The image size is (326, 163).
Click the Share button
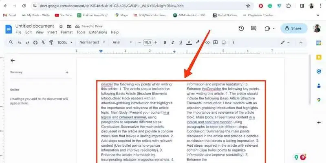tap(294, 28)
